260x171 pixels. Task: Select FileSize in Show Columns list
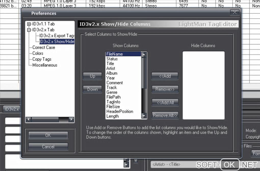pyautogui.click(x=123, y=107)
